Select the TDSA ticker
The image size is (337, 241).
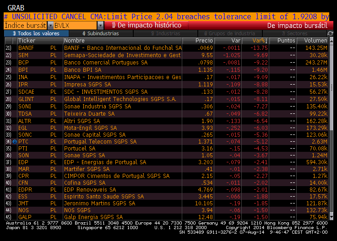pyautogui.click(x=25, y=114)
